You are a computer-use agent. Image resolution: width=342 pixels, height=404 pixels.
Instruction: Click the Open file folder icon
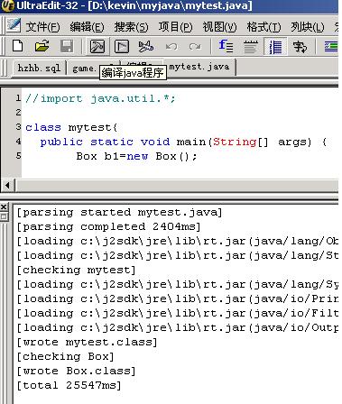coord(42,46)
